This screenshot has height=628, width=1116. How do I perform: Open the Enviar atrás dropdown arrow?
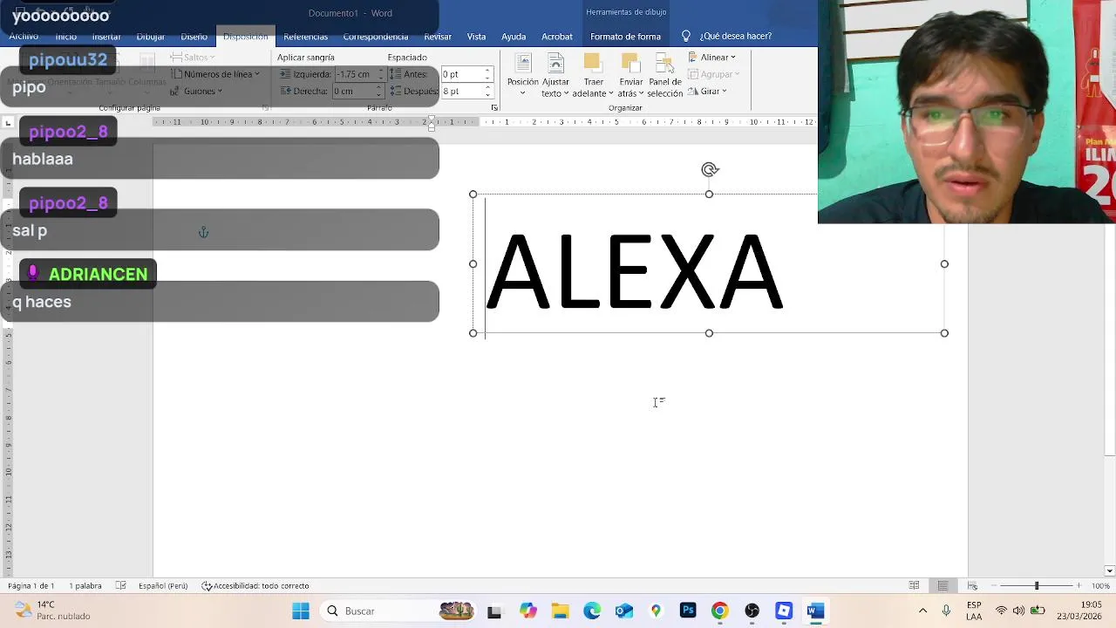tap(641, 94)
